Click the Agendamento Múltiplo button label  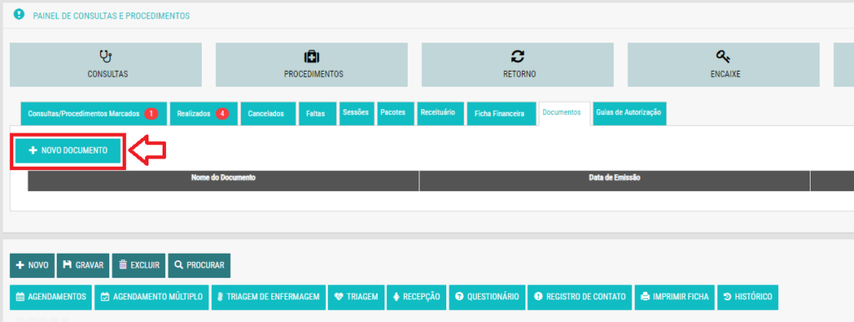tap(158, 297)
